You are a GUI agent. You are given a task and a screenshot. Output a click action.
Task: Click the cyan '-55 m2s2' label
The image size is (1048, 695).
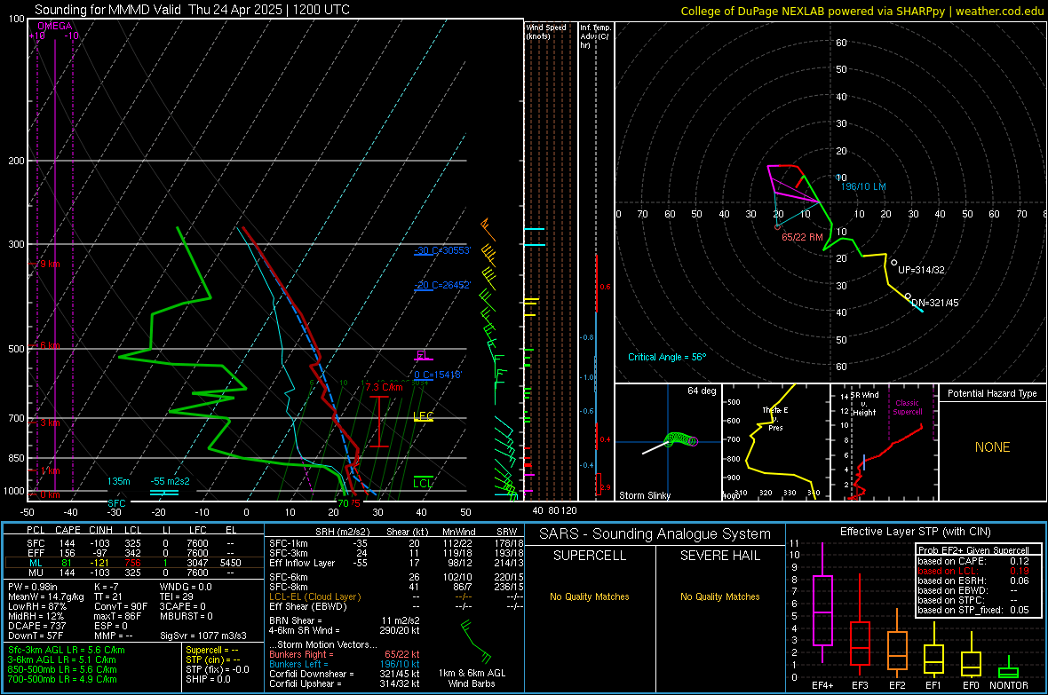coord(170,481)
